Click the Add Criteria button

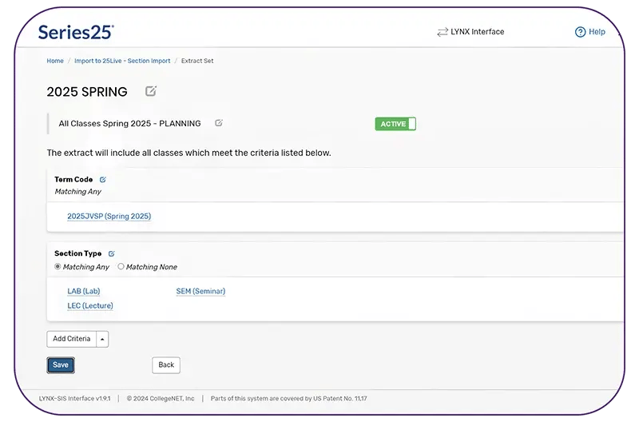[72, 339]
